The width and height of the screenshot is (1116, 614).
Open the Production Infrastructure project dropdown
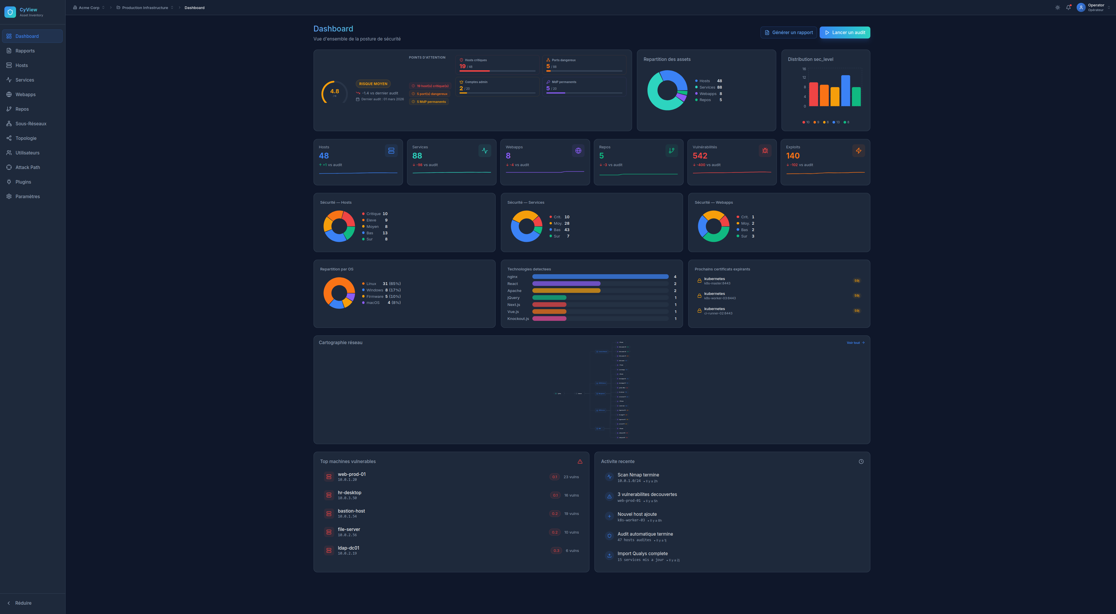pos(145,8)
